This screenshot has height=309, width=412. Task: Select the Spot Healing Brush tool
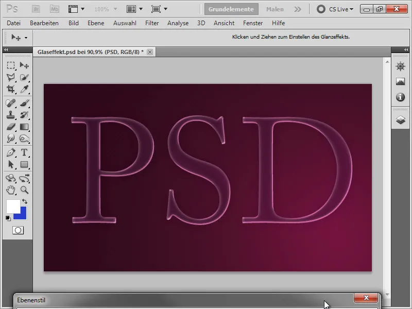pyautogui.click(x=11, y=103)
